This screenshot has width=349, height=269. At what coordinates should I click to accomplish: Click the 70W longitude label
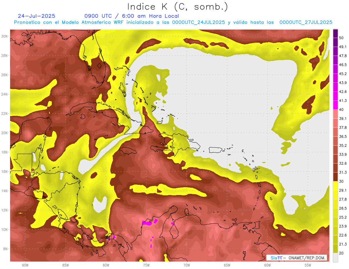pos(187,265)
